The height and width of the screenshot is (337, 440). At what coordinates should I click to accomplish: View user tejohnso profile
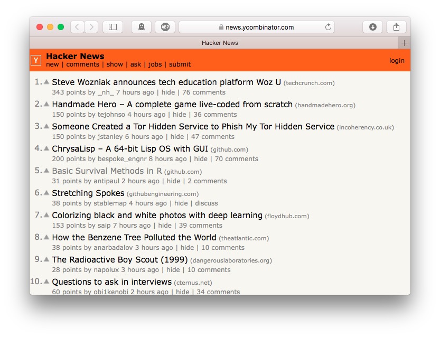(x=111, y=115)
